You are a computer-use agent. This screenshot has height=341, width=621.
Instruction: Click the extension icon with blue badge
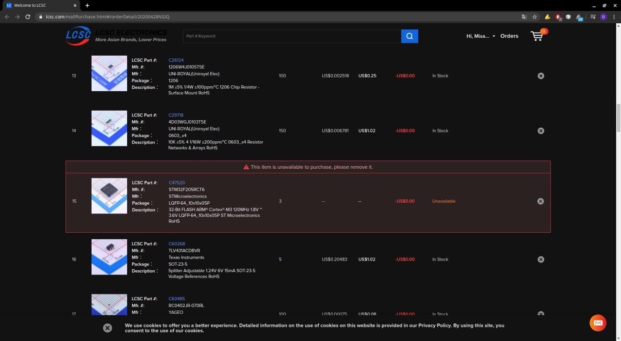pyautogui.click(x=579, y=17)
